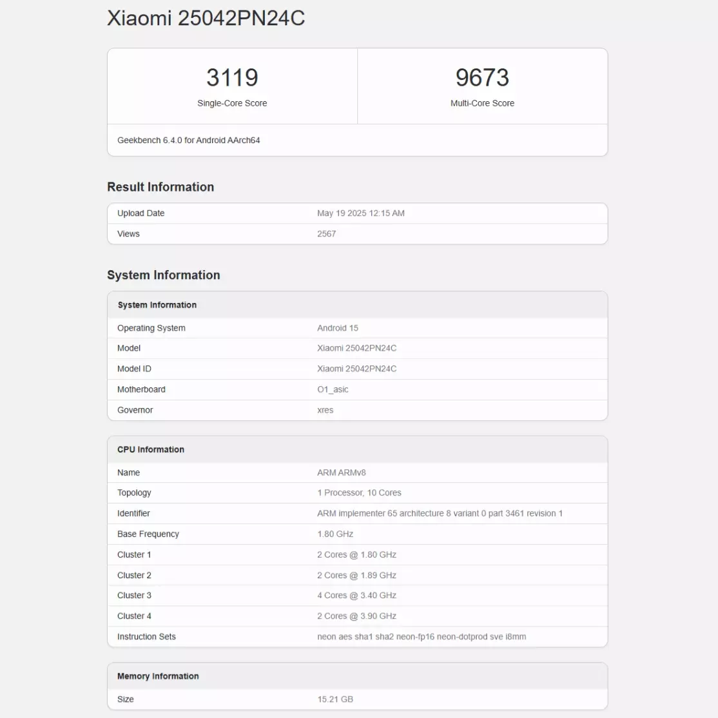This screenshot has width=718, height=718.
Task: Click the Upload Date label
Action: tap(141, 213)
